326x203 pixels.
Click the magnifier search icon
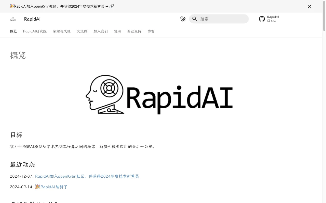click(x=195, y=19)
